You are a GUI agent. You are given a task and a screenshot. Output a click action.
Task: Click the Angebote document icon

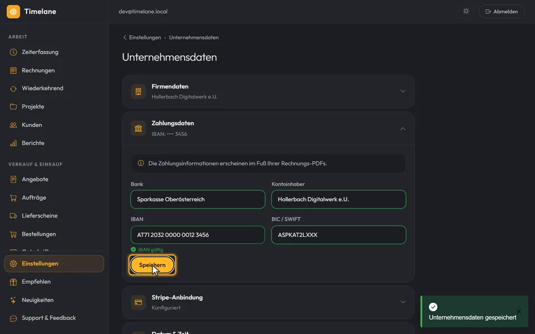pos(13,179)
